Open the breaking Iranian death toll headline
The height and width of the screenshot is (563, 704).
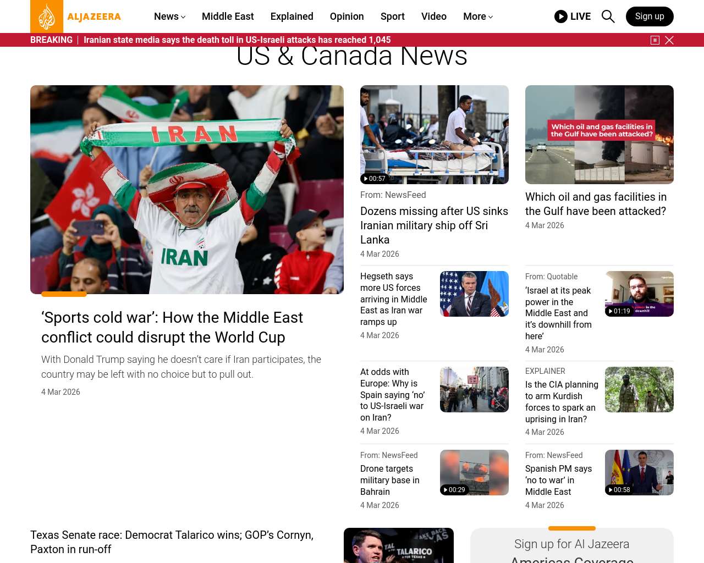pyautogui.click(x=237, y=40)
